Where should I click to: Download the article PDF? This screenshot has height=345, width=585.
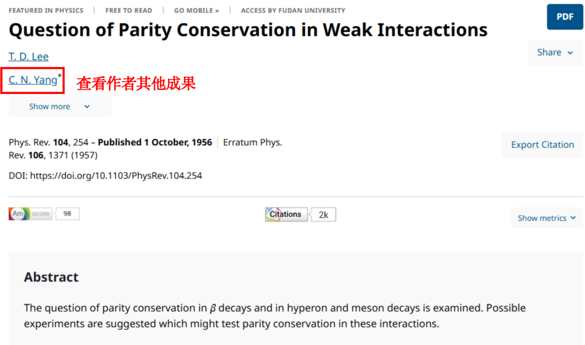pyautogui.click(x=565, y=17)
